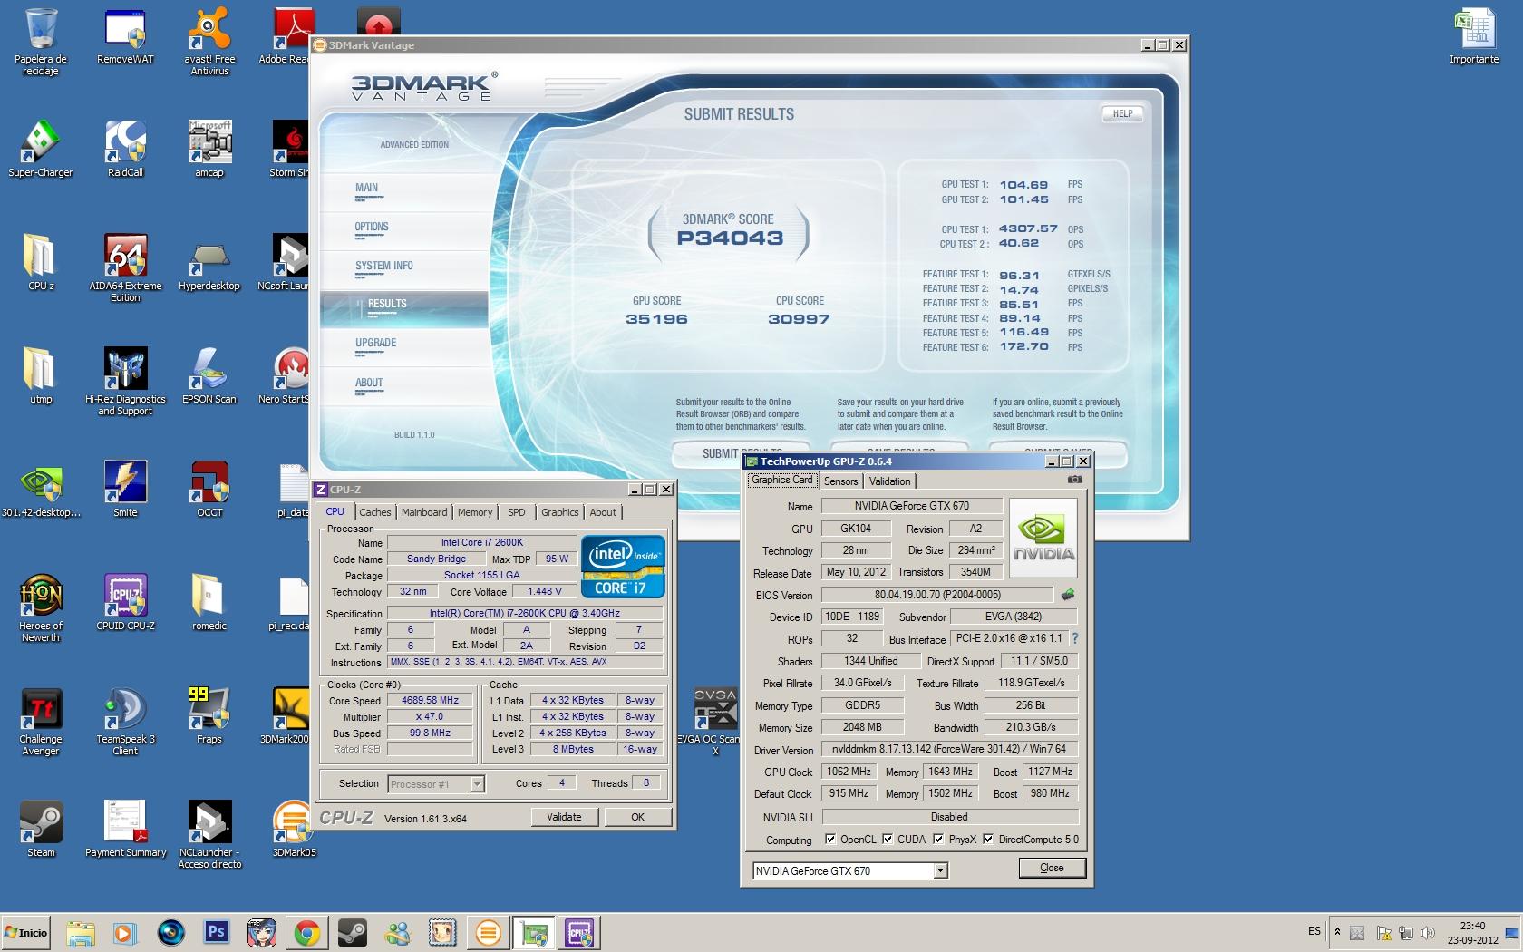Switch to Mainboard tab in CPU-Z
Screen dimensions: 1523x952
424,512
